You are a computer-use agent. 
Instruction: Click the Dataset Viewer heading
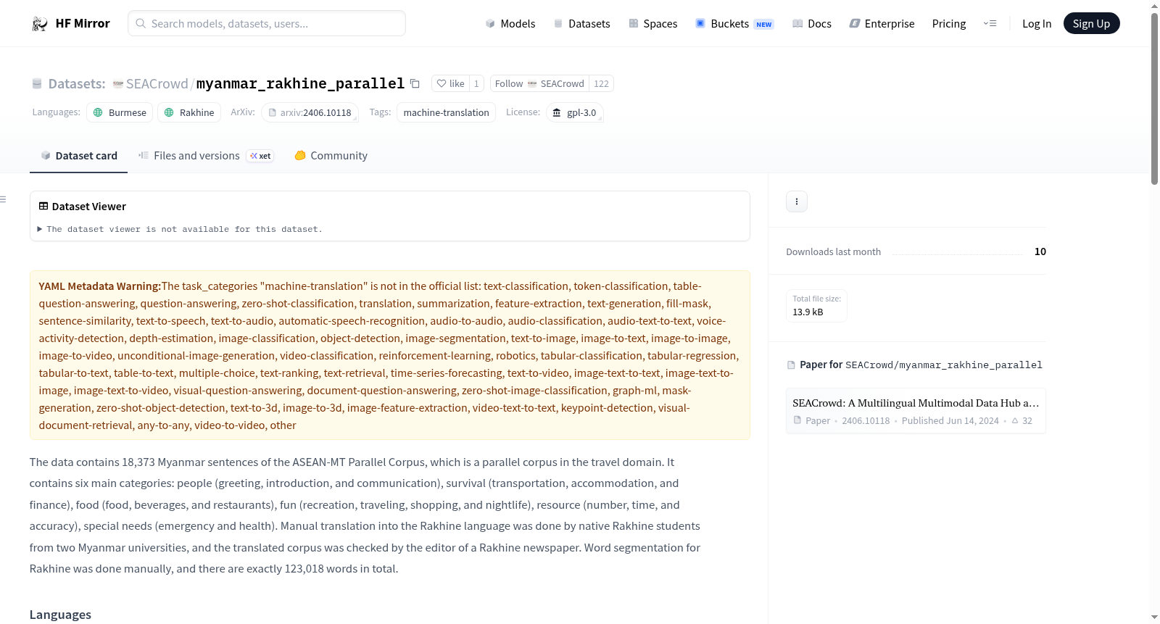[x=88, y=207]
